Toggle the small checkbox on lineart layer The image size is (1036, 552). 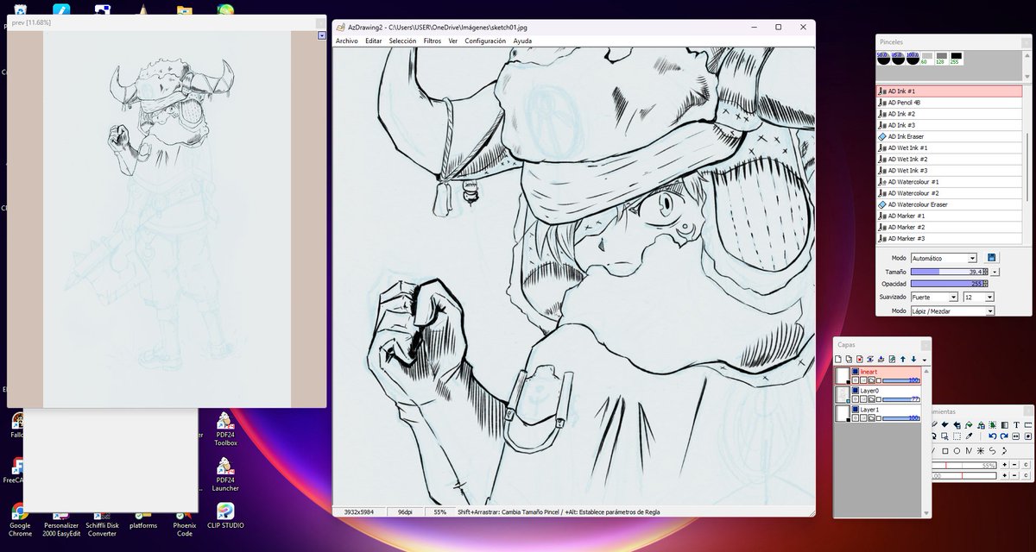[x=879, y=380]
